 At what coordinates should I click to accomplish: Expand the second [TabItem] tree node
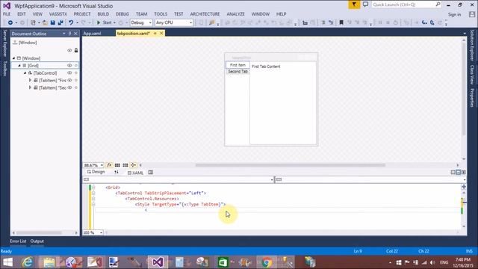click(30, 87)
